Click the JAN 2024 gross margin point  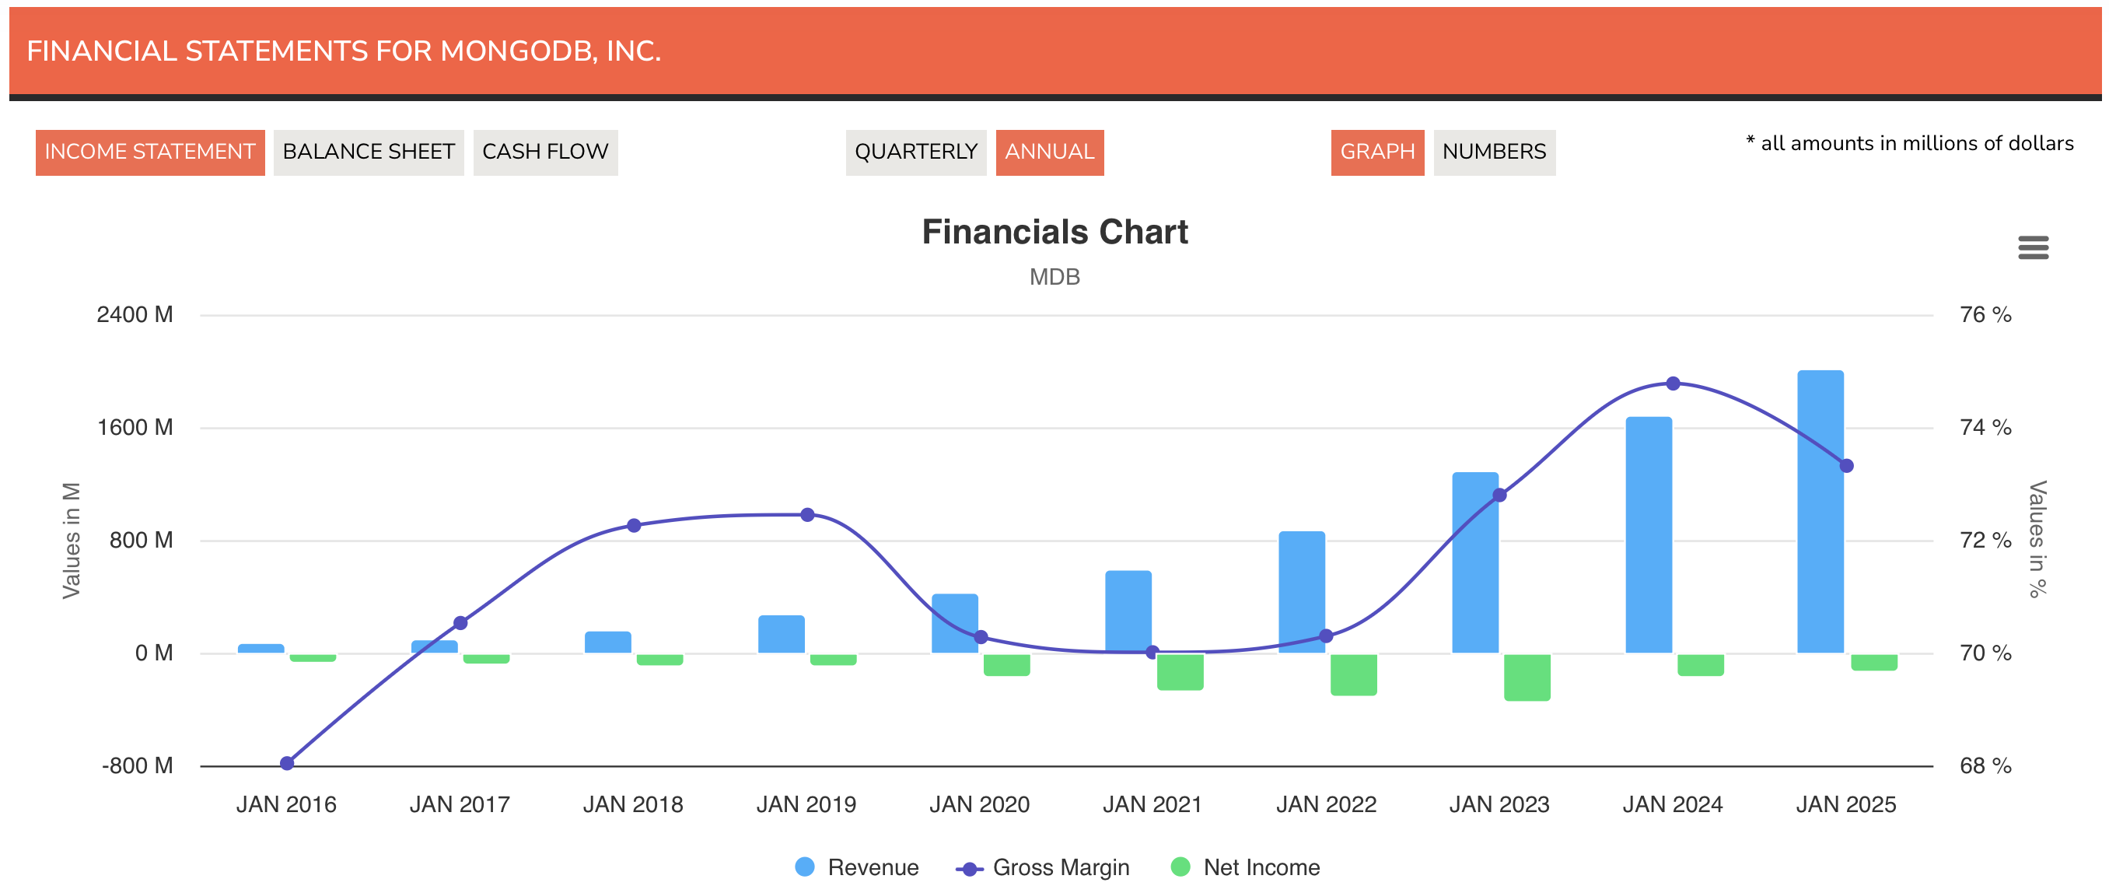pos(1673,383)
